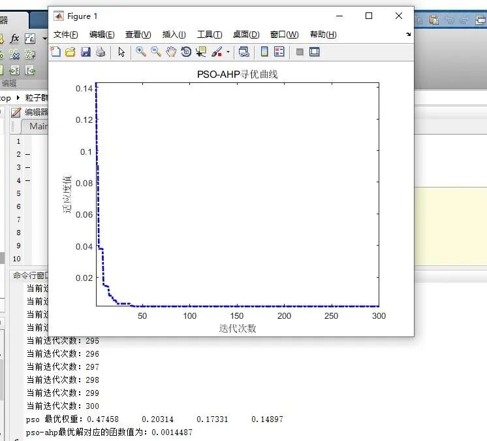Select the Pan hand tool
Image resolution: width=487 pixels, height=441 pixels.
pyautogui.click(x=171, y=52)
